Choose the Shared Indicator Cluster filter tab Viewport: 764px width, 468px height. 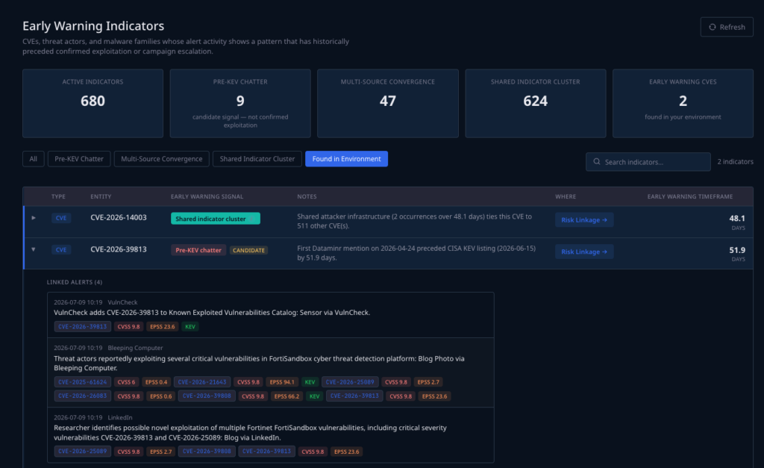(257, 159)
